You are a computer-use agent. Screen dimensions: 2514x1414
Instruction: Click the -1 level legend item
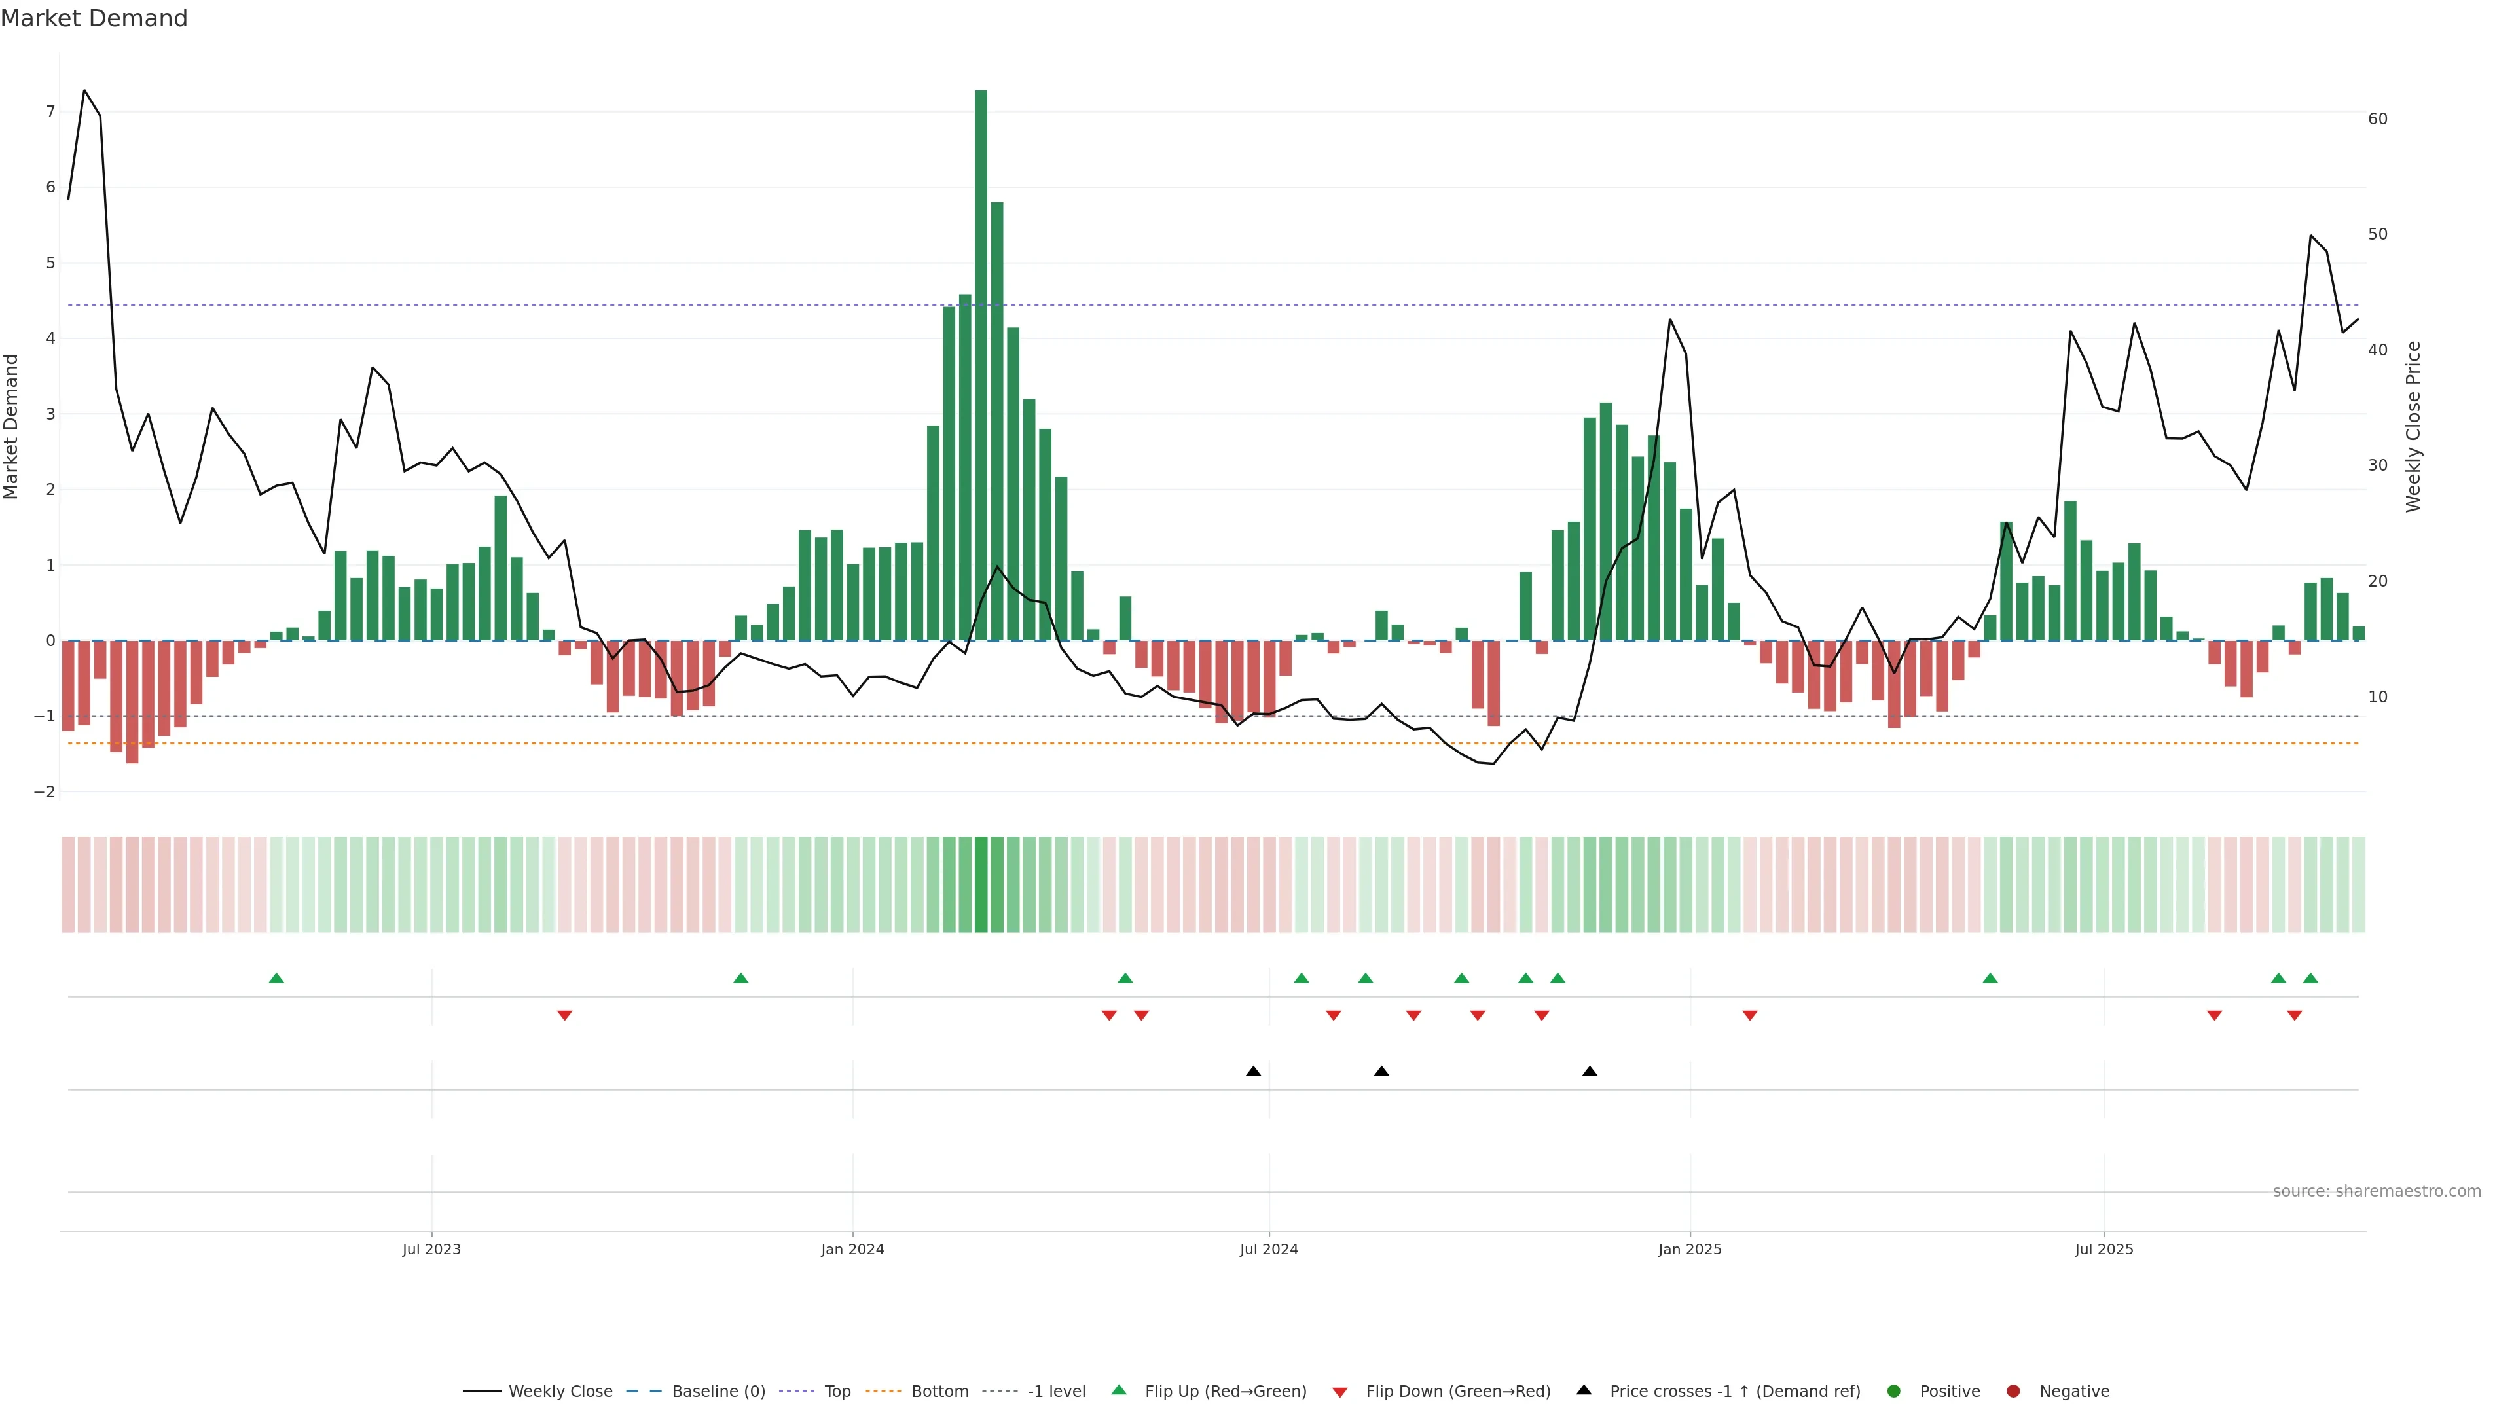(1056, 1392)
